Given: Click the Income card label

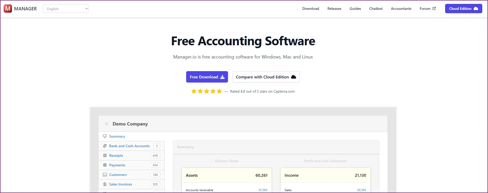Looking at the screenshot, I should click(x=291, y=175).
